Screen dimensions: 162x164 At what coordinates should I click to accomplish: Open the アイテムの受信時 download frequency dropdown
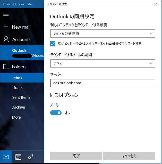pyautogui.click(x=103, y=34)
